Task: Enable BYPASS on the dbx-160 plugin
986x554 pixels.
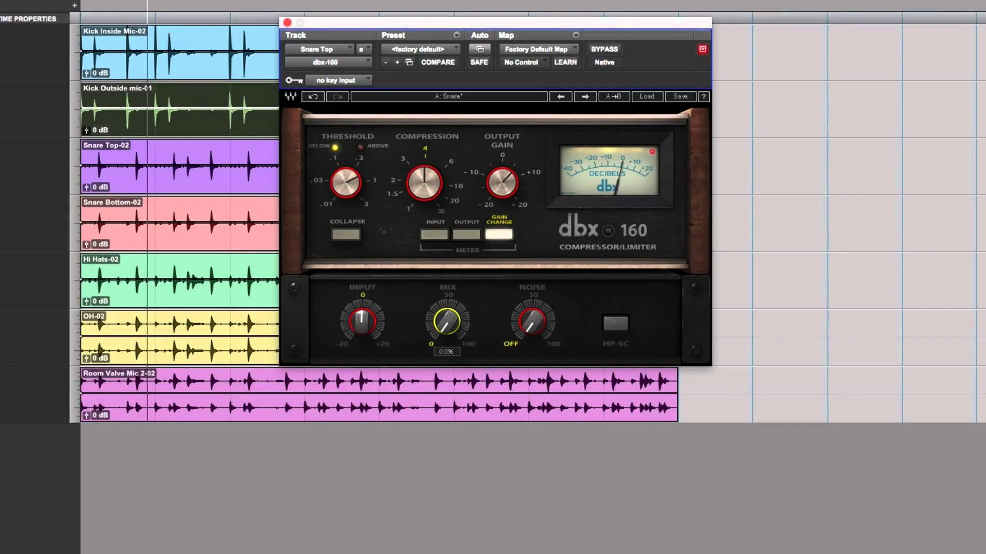Action: 604,49
